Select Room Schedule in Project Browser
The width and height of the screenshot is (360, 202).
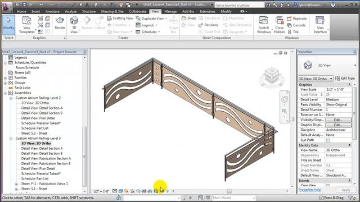pos(27,68)
